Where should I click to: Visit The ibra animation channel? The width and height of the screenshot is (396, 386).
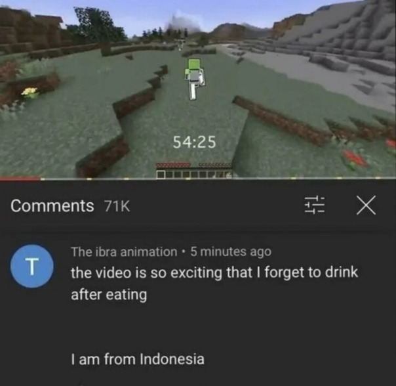[x=124, y=251]
